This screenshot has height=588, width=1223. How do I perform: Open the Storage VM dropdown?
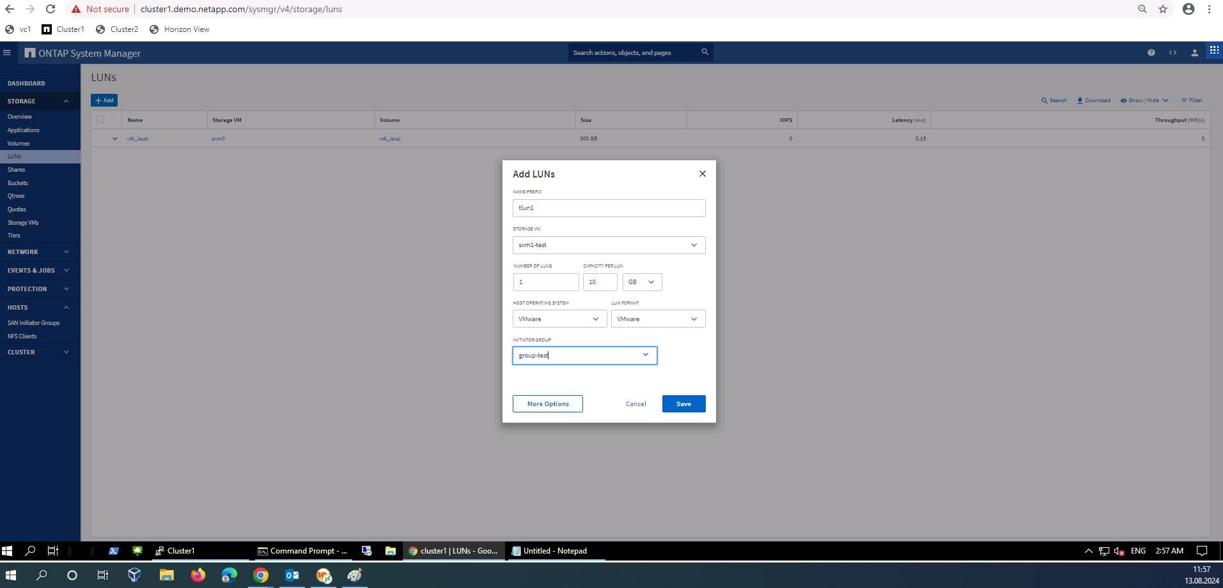pos(609,245)
